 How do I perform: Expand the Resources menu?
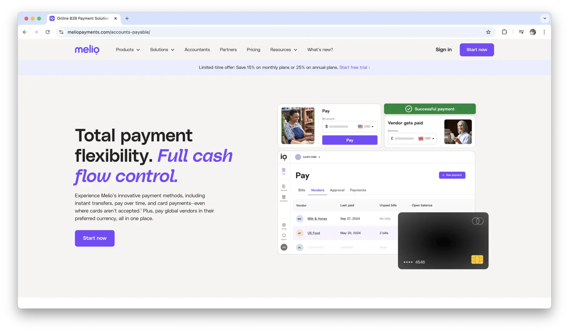pos(284,49)
